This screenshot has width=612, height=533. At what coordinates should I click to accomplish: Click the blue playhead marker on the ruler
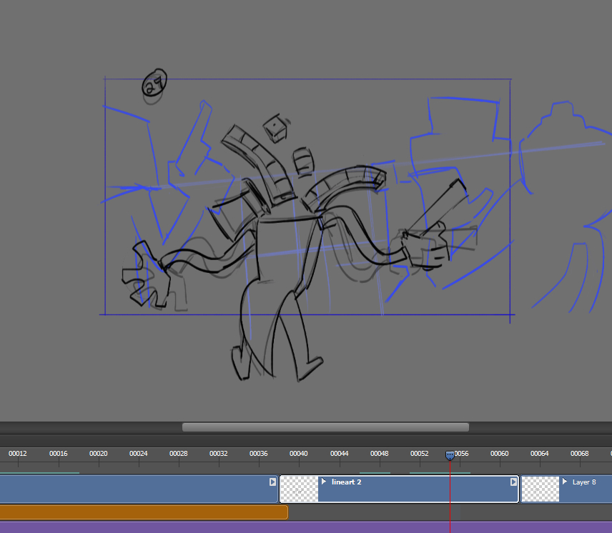point(450,455)
